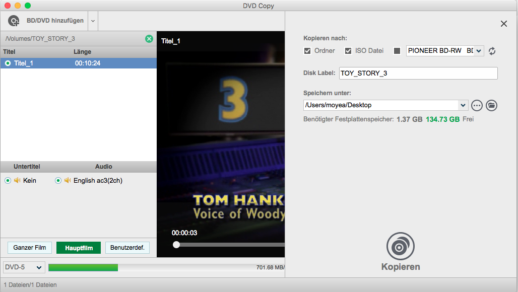The width and height of the screenshot is (518, 292).
Task: Uncheck the Ordner checkbox
Action: coord(307,51)
